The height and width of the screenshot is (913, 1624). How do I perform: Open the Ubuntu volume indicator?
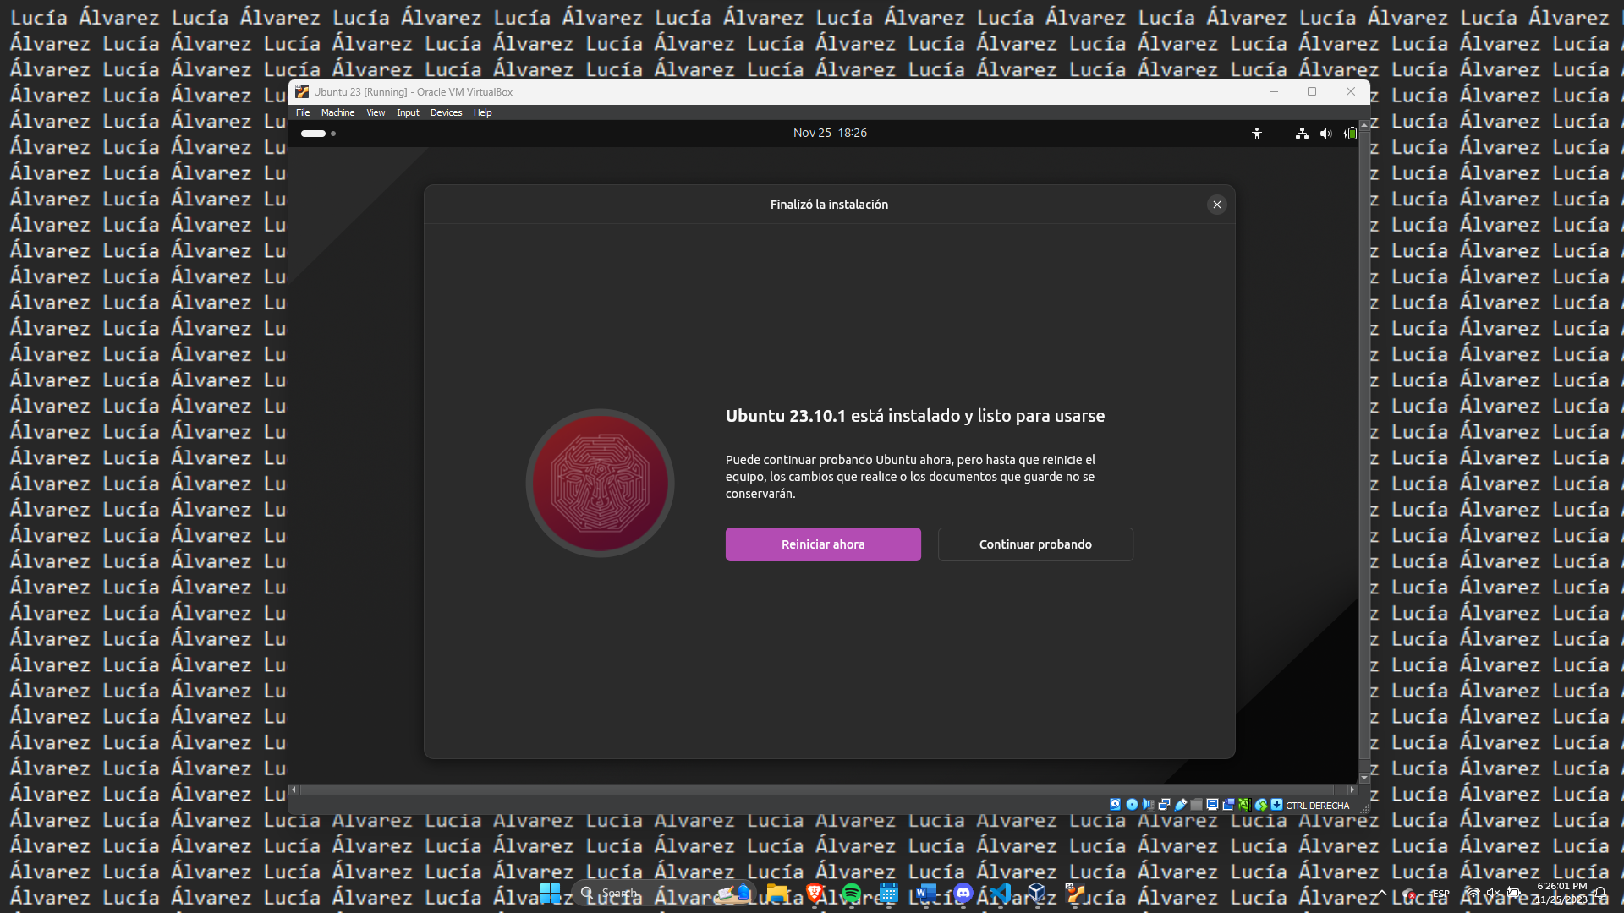(1325, 134)
